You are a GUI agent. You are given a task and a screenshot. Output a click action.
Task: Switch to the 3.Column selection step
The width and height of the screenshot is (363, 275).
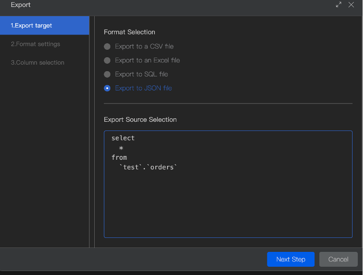[38, 62]
